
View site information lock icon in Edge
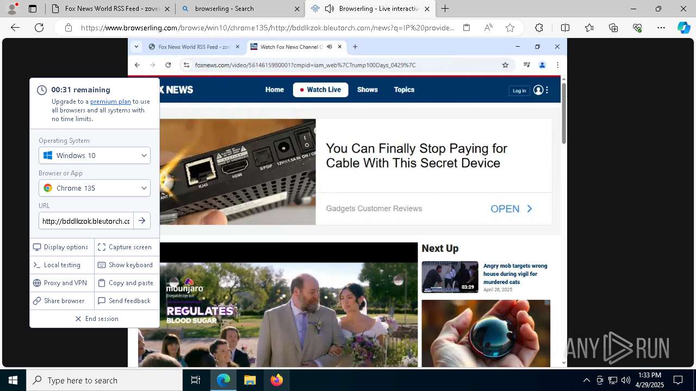[68, 28]
